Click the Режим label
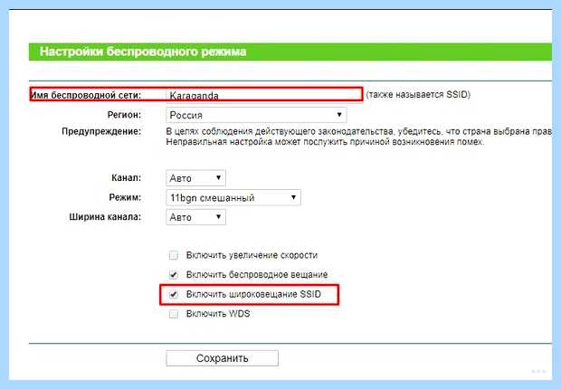Viewport: 561px width, 389px height. [x=125, y=197]
